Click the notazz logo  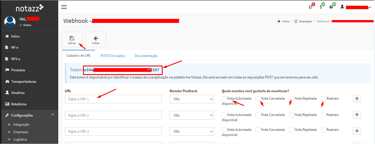pos(30,7)
